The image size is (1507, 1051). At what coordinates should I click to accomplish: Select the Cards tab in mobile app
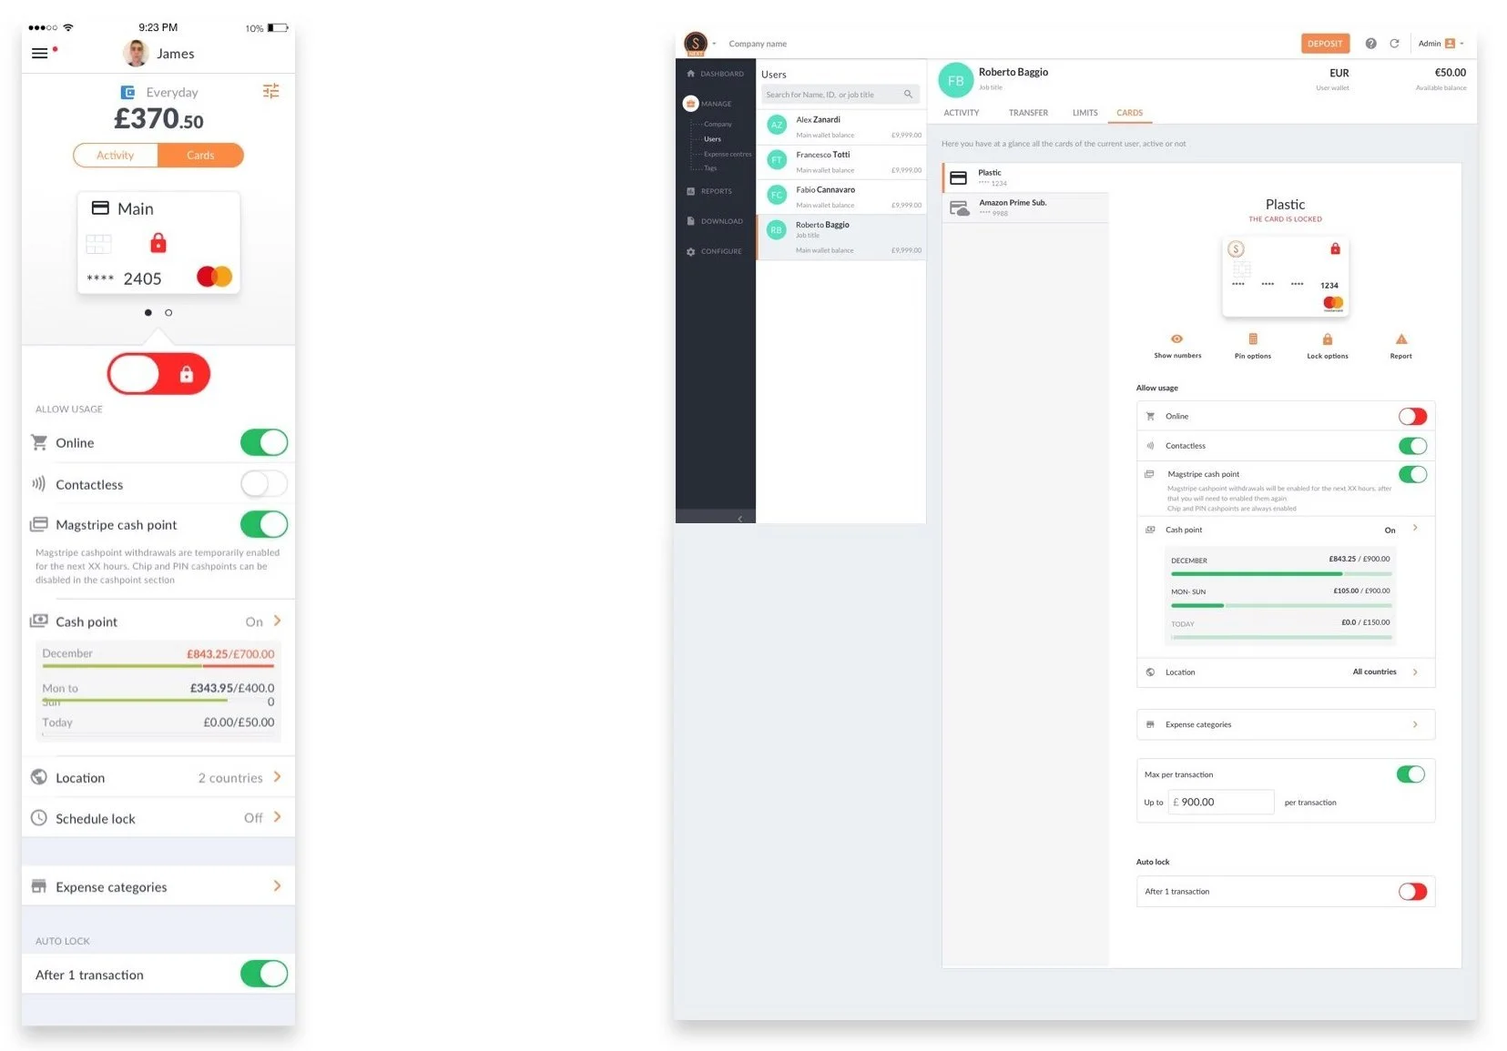click(200, 156)
